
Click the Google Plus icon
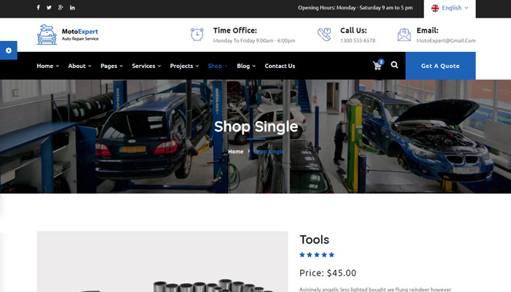click(x=61, y=8)
